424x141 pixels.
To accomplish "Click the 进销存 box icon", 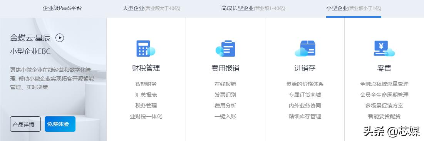I will (305, 49).
